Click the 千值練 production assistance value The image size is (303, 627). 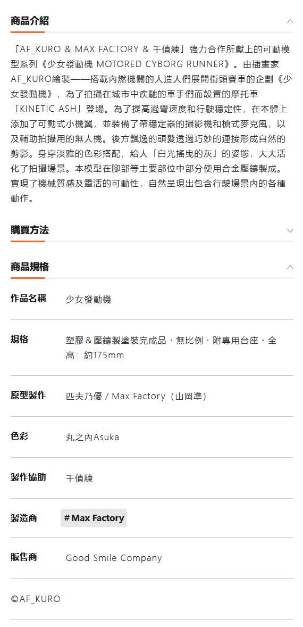79,478
